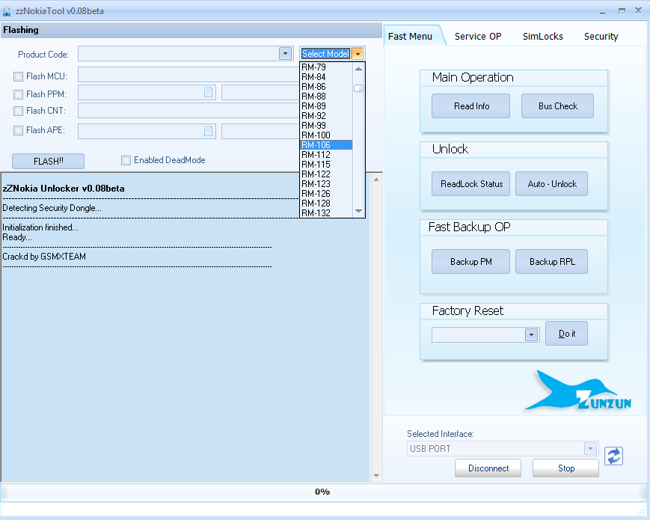Collapse the Select Model dropdown arrow

coord(358,53)
